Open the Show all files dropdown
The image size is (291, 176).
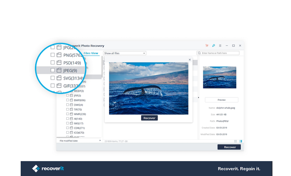[124, 53]
